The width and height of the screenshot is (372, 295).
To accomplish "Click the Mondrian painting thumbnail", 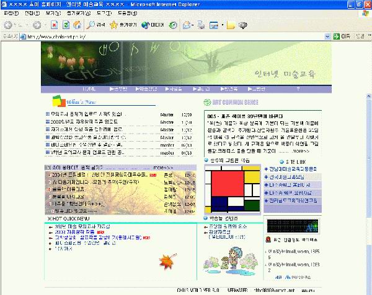I will pos(232,189).
